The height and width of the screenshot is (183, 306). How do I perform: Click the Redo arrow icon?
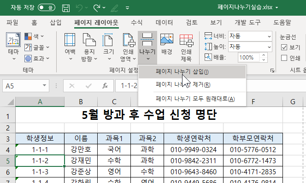97,8
